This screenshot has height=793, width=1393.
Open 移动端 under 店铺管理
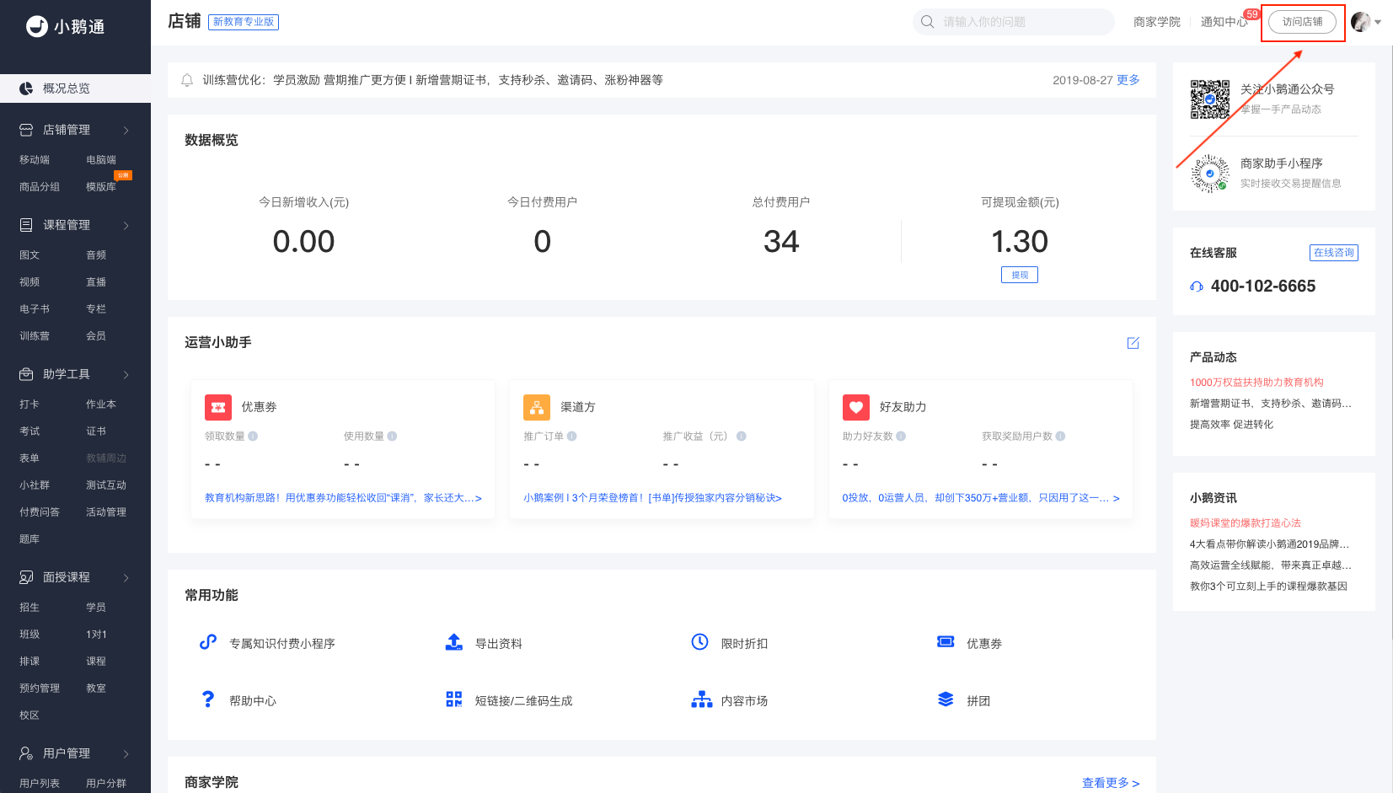(x=35, y=159)
